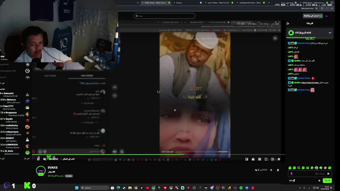
Task: Click the up chevron in the video overlay
Action: 115,87
